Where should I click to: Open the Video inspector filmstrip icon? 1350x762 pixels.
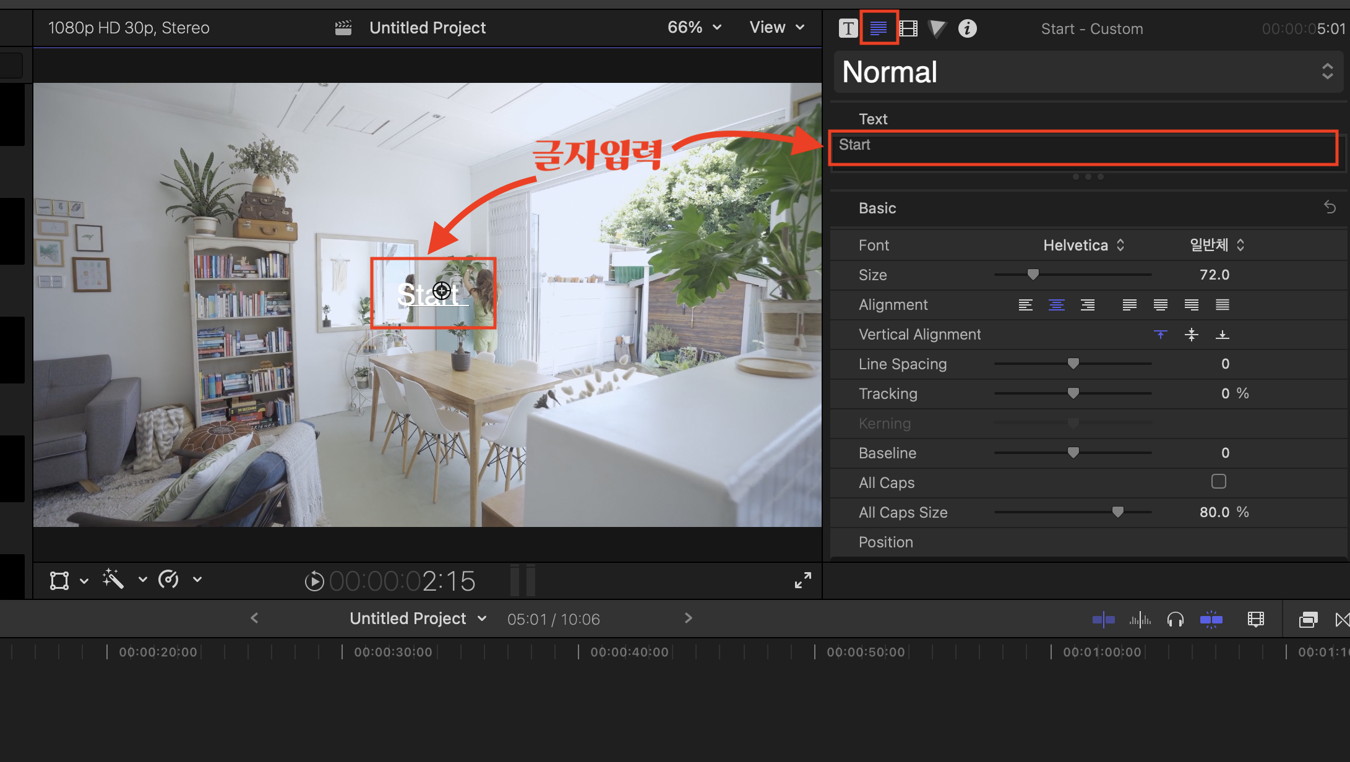pyautogui.click(x=908, y=28)
